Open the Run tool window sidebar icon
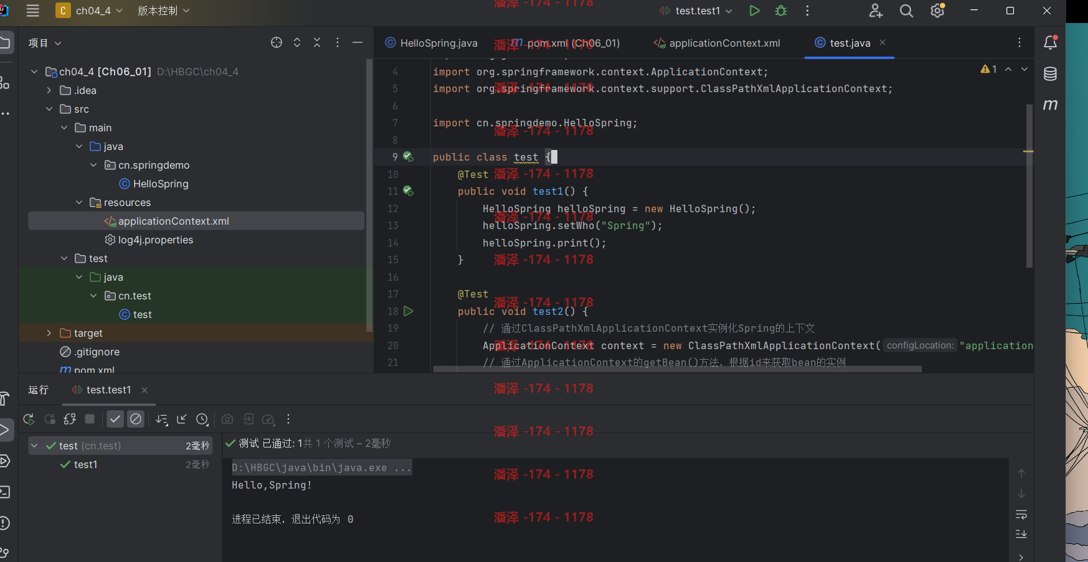The height and width of the screenshot is (562, 1088). coord(5,429)
